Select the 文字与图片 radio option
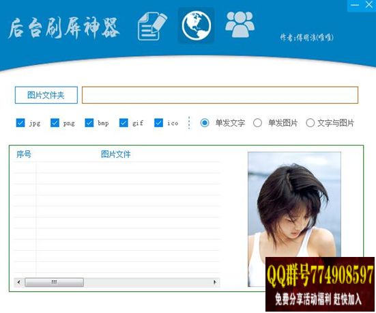Viewport: 376px width, 313px height. 310,123
